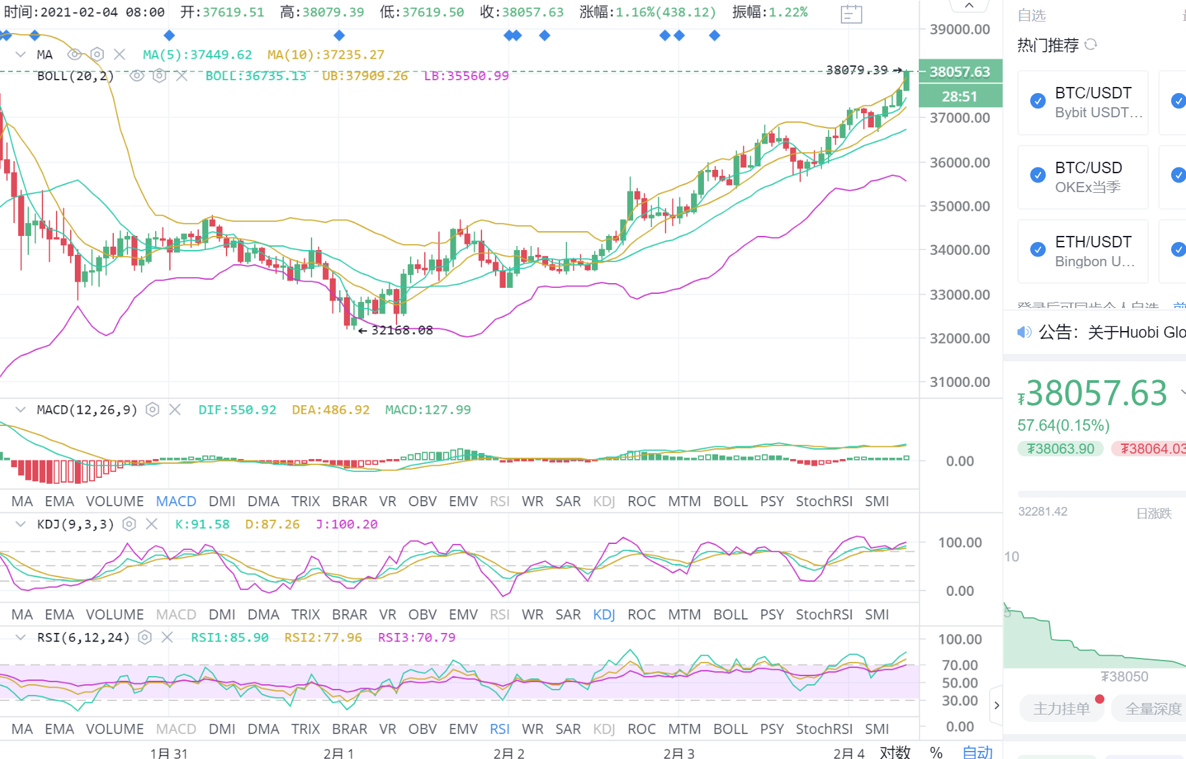The height and width of the screenshot is (759, 1186).
Task: Open the KDJ(9,3,3) settings icon
Action: 129,524
